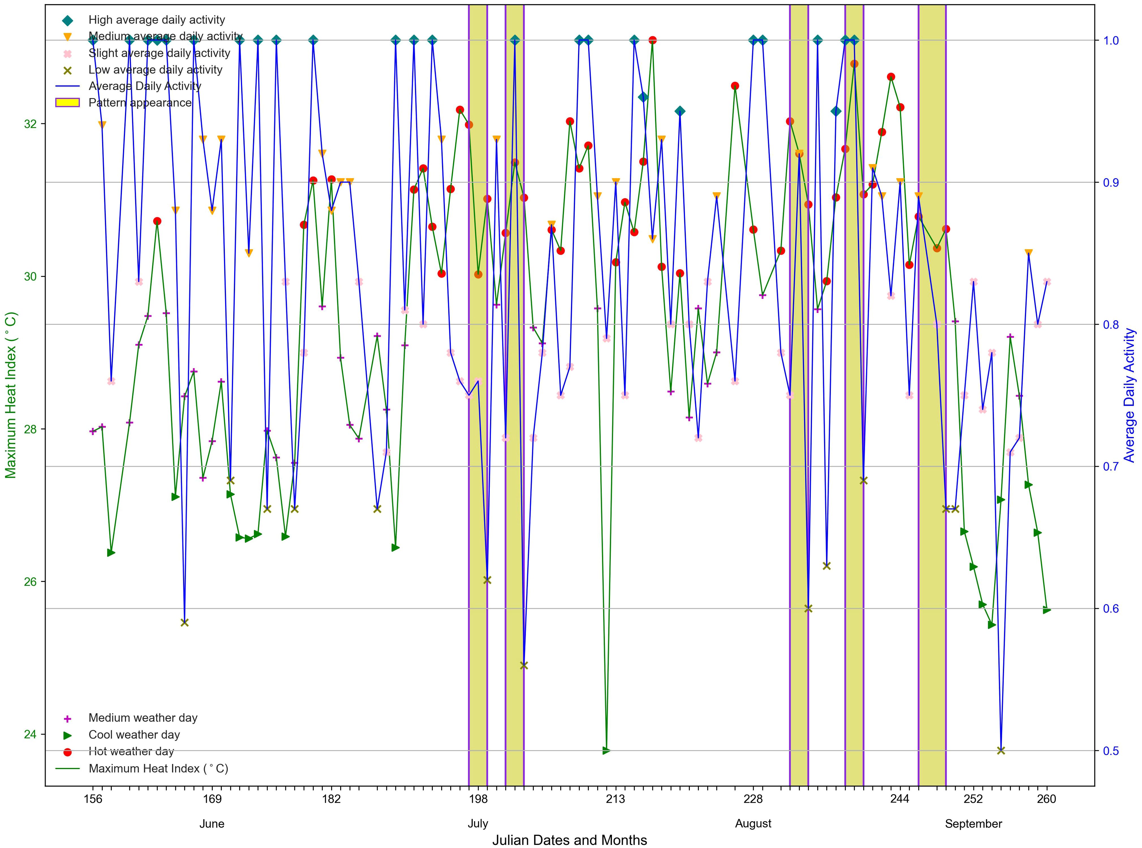Click the right y-axis tick label 0.7
Viewport: 1142px width, 848px height.
(x=1111, y=467)
